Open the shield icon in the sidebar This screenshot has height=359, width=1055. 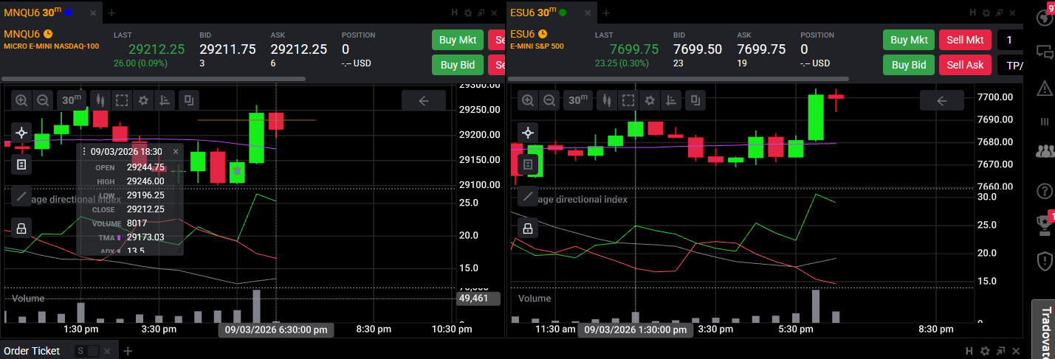[x=1045, y=260]
